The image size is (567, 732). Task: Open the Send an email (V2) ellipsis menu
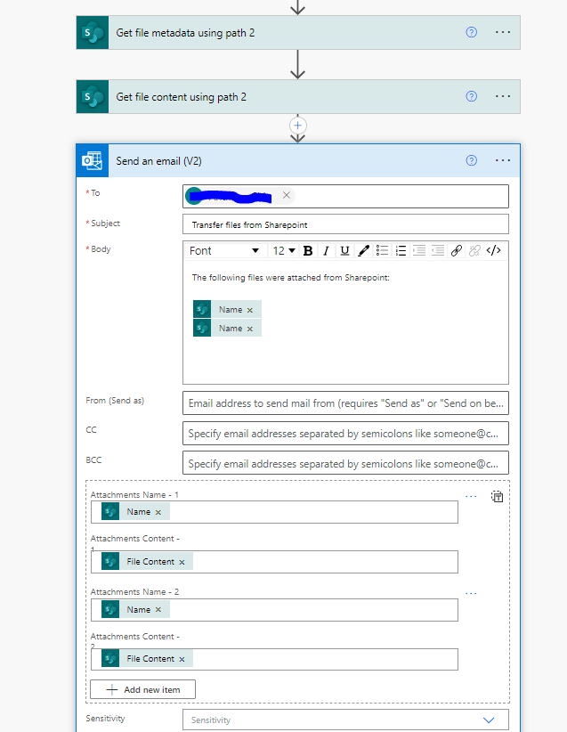(x=503, y=161)
